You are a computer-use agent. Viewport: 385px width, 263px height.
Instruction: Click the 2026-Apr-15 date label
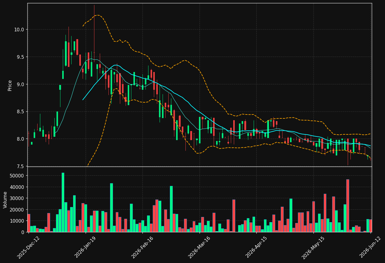256,247
